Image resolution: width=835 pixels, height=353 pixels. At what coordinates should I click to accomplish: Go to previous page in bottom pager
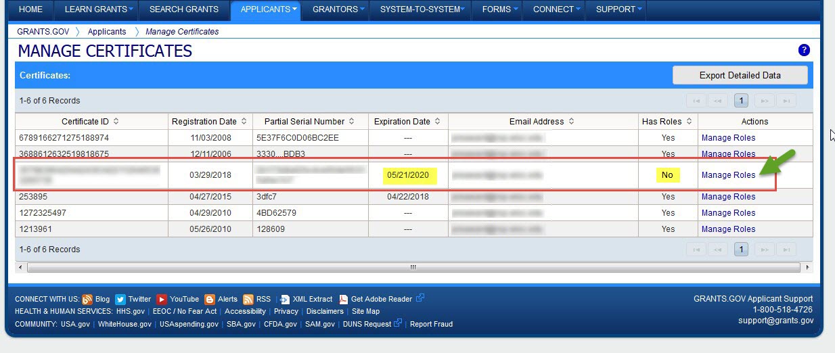point(718,250)
